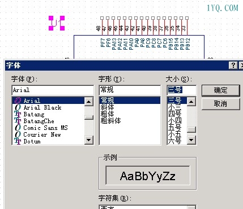Click size list scroll down arrow
This screenshot has width=243, height=209.
(191, 140)
